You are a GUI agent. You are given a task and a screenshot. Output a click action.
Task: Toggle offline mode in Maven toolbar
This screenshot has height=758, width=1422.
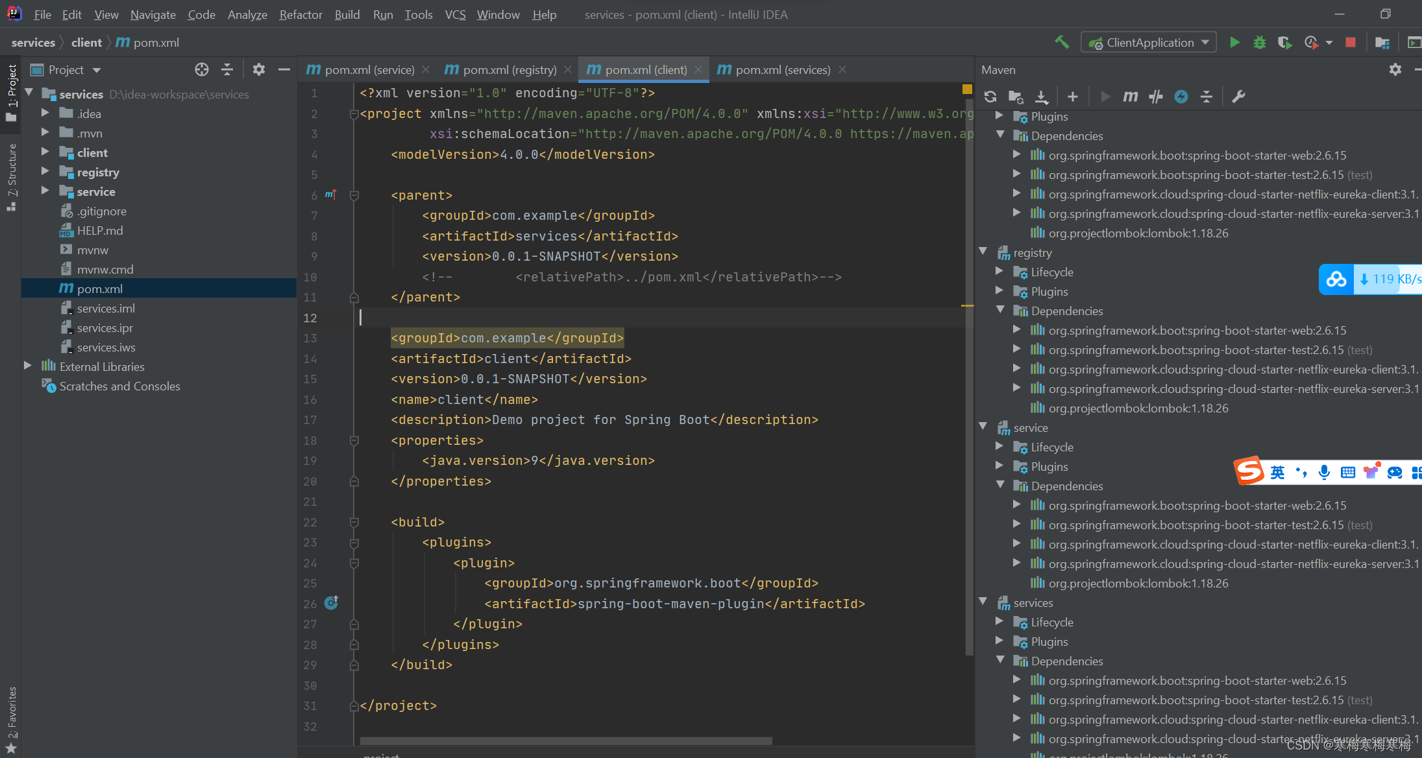(1181, 96)
